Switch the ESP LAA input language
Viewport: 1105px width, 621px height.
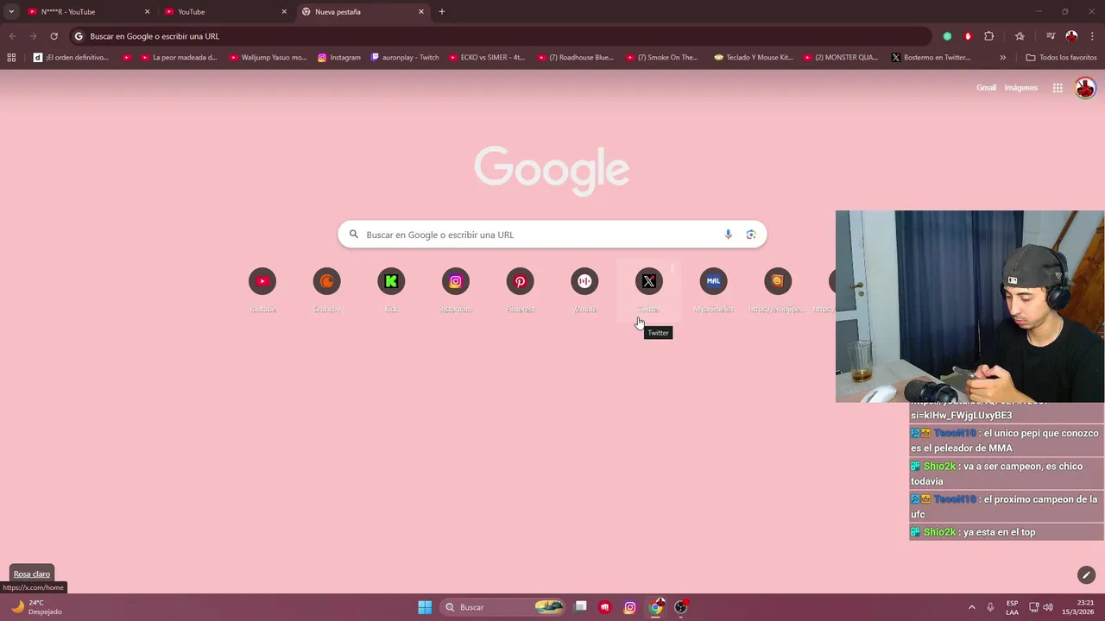(x=1012, y=607)
